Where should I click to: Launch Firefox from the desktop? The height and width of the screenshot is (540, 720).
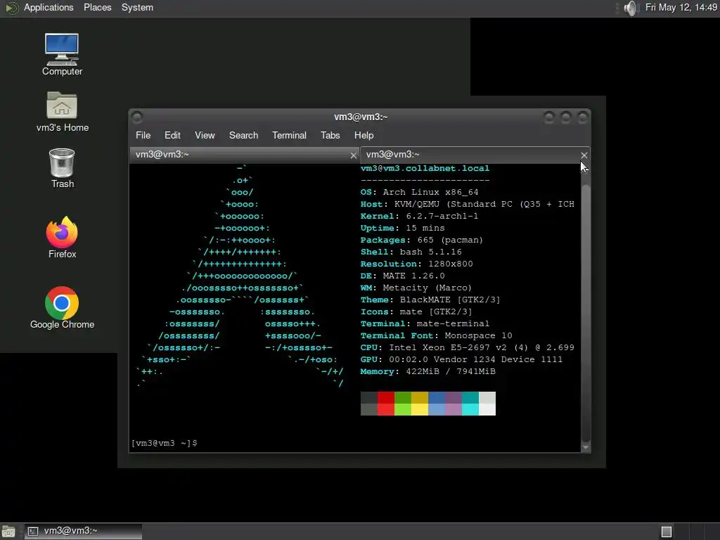62,238
